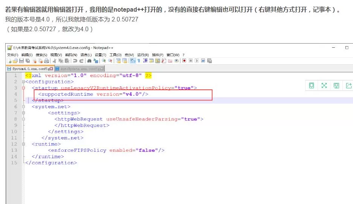Toggle the indent guide icon
This screenshot has height=204, width=353.
coord(145,61)
